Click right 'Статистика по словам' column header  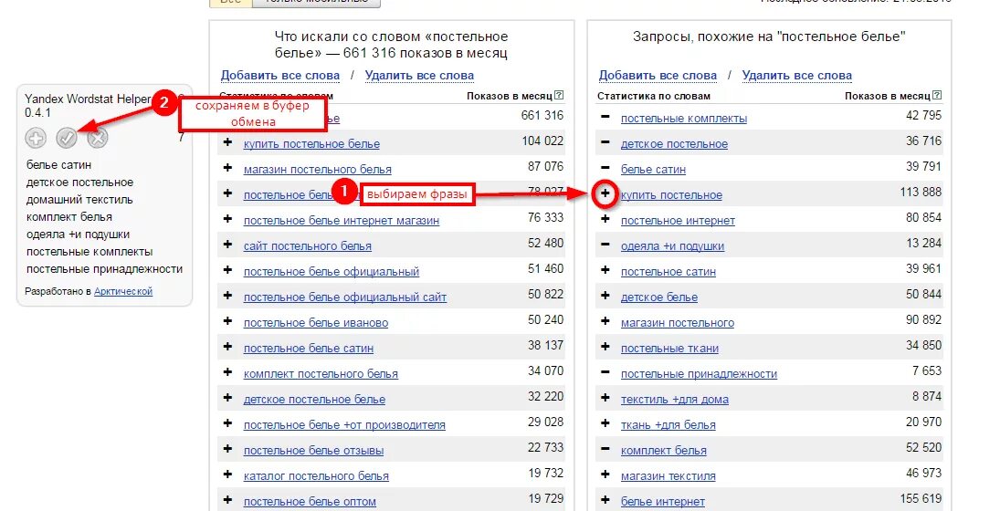pos(654,96)
